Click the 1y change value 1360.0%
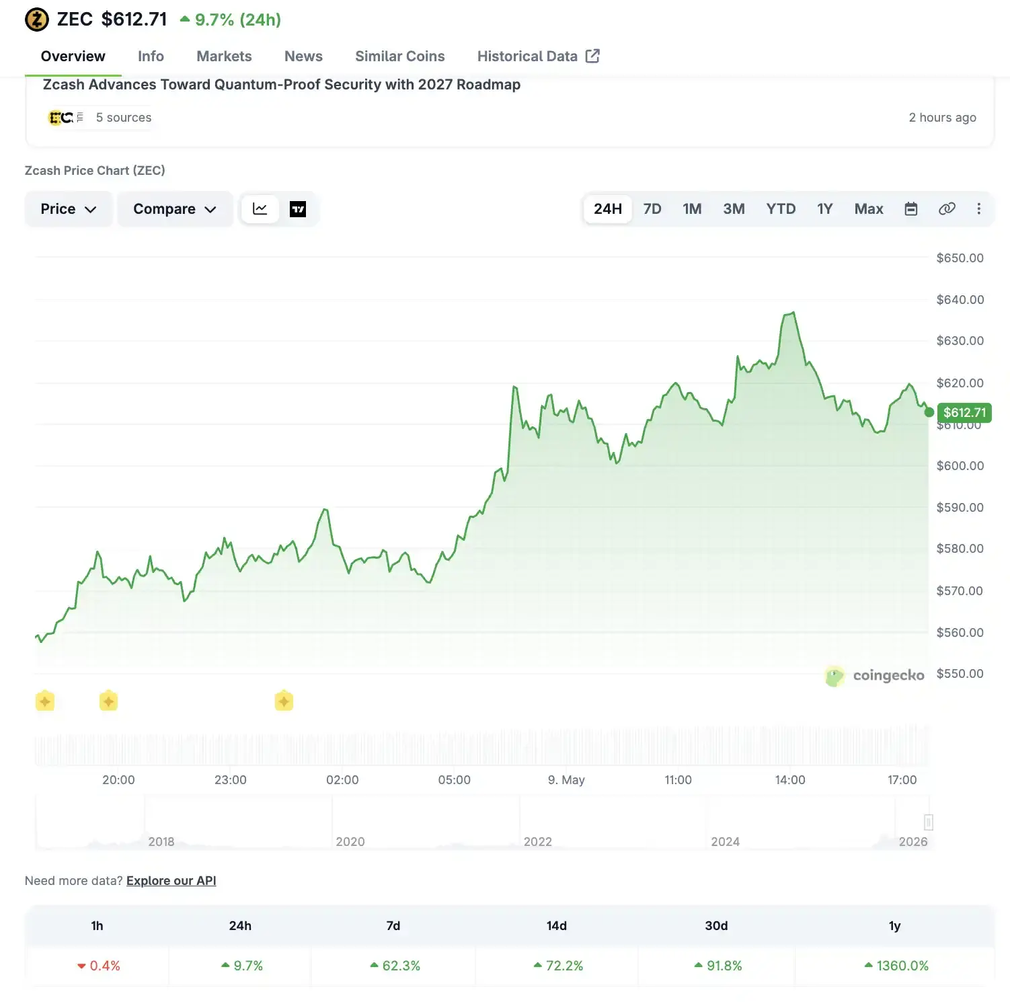1010x1002 pixels. click(x=896, y=966)
